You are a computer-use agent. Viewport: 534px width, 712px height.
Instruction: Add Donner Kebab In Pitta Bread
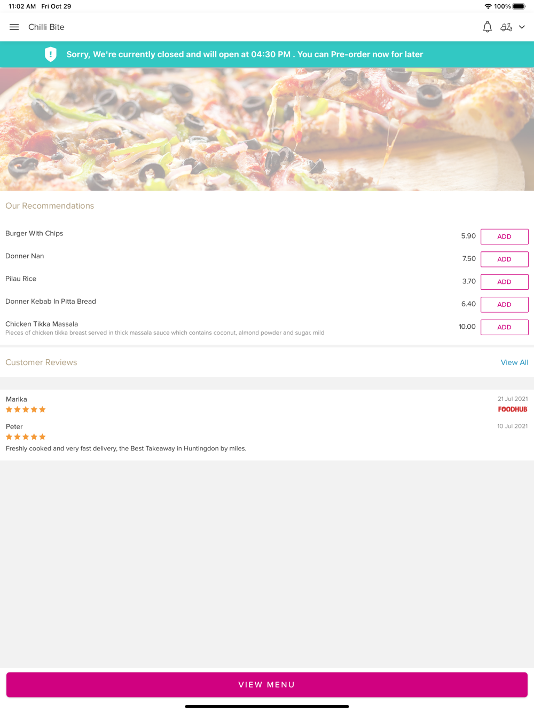[x=504, y=305]
